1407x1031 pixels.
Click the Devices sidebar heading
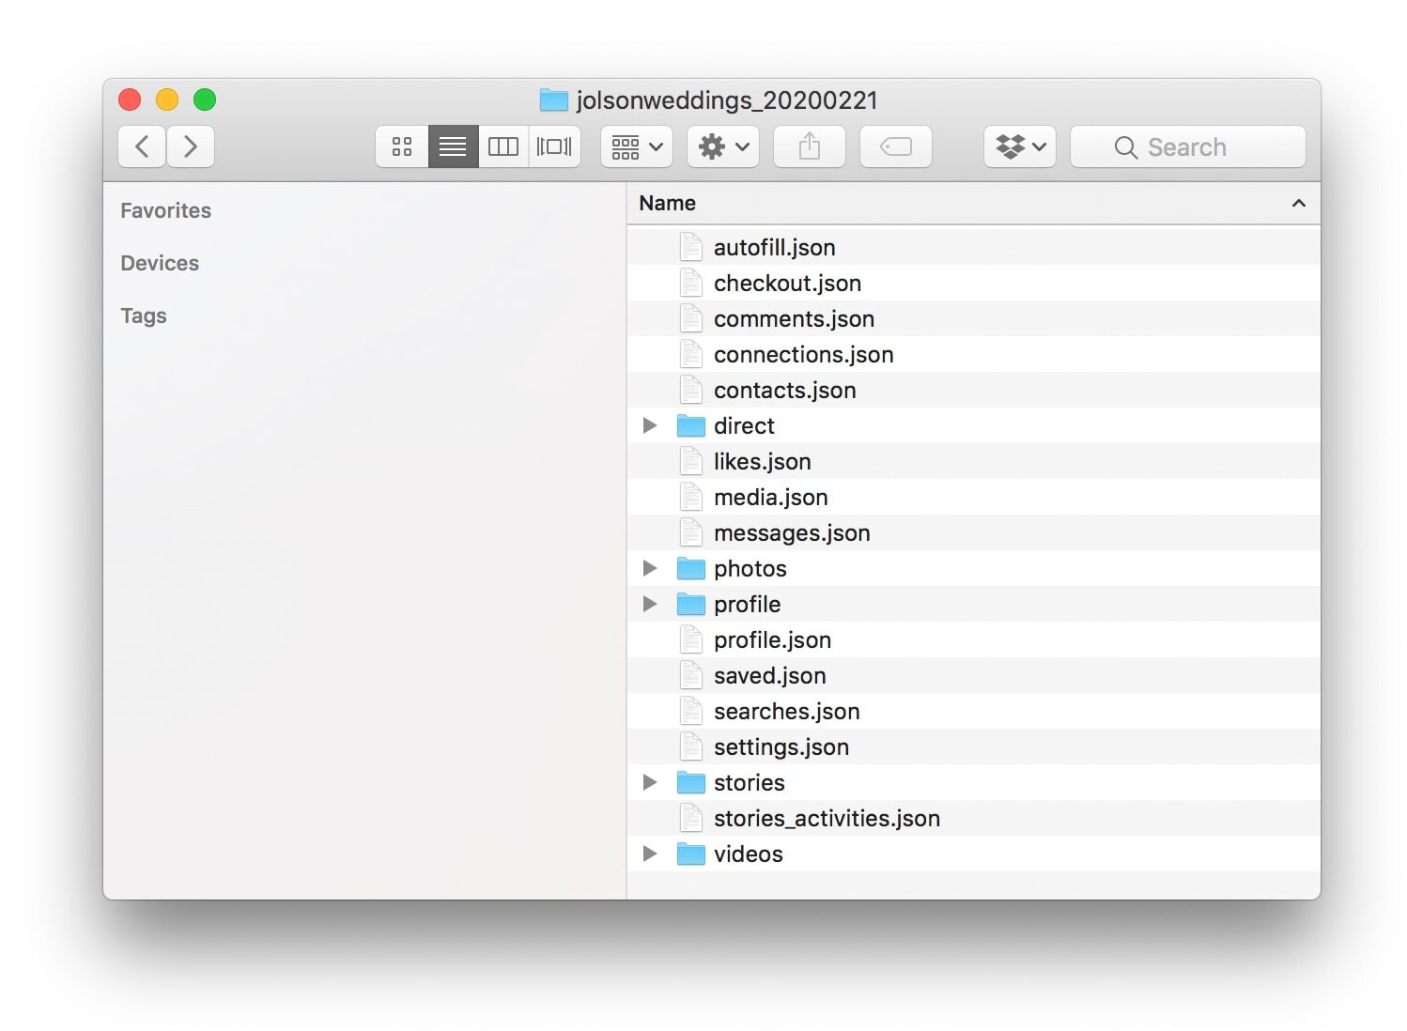160,263
